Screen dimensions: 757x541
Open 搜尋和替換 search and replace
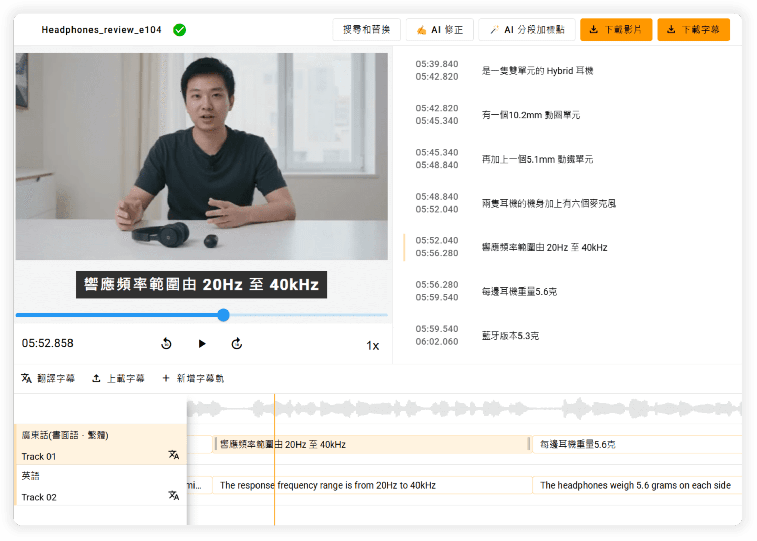tap(366, 29)
